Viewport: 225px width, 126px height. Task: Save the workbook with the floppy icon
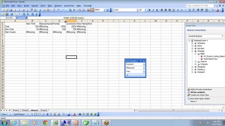(x=11, y=10)
